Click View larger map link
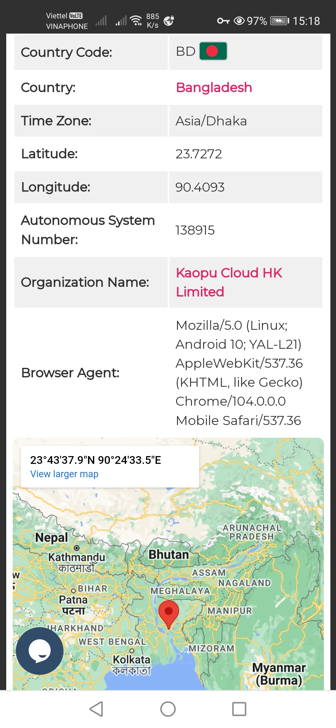Viewport: 336px width, 728px height. pyautogui.click(x=64, y=474)
